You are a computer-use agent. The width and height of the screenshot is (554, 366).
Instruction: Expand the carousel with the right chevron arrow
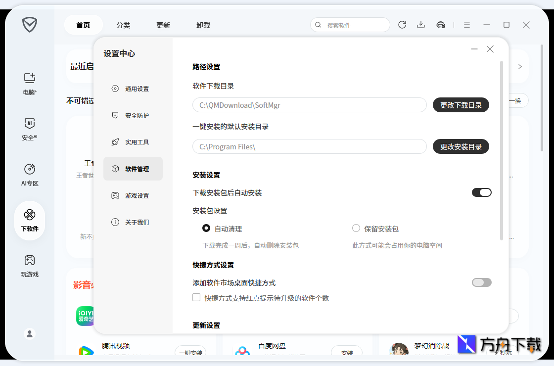[520, 66]
